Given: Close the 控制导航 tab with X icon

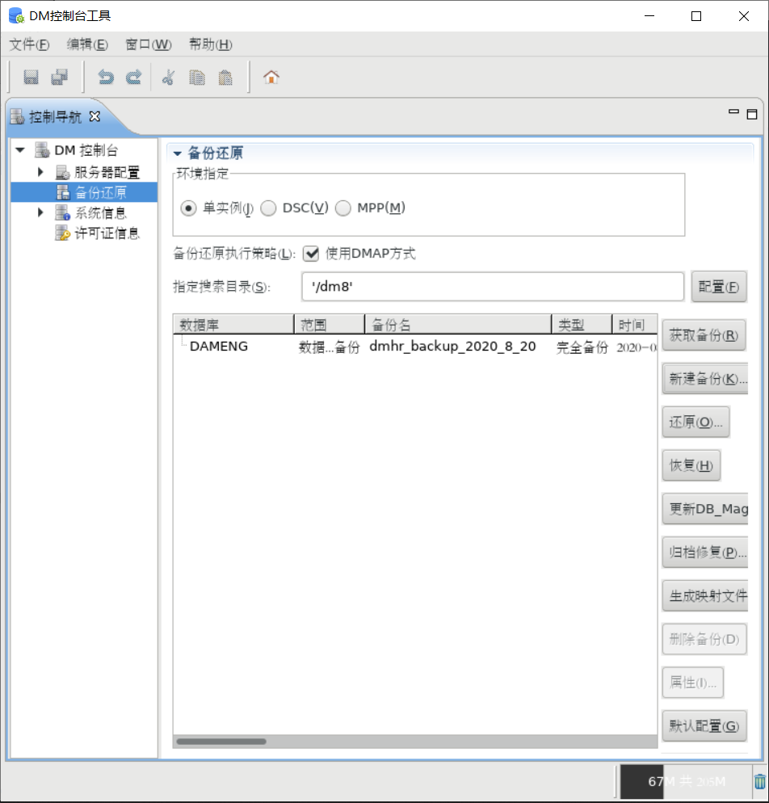Looking at the screenshot, I should 95,116.
